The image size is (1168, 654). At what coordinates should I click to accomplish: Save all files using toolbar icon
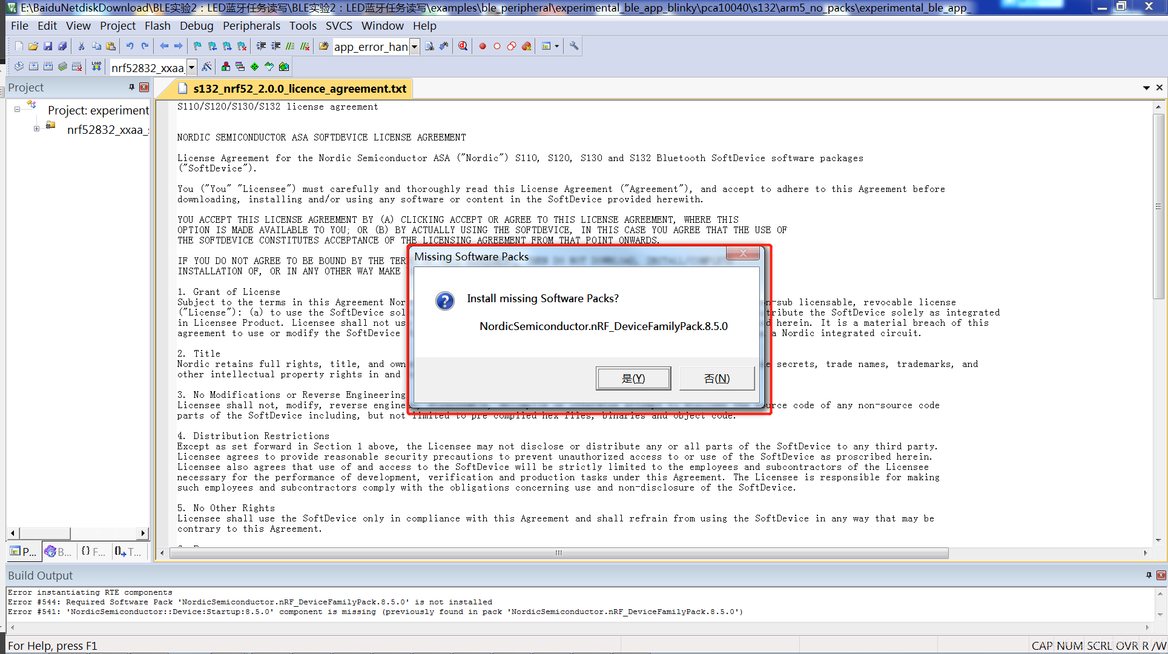tap(62, 46)
